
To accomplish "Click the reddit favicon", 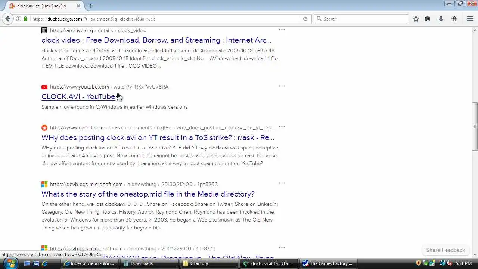I will [44, 127].
